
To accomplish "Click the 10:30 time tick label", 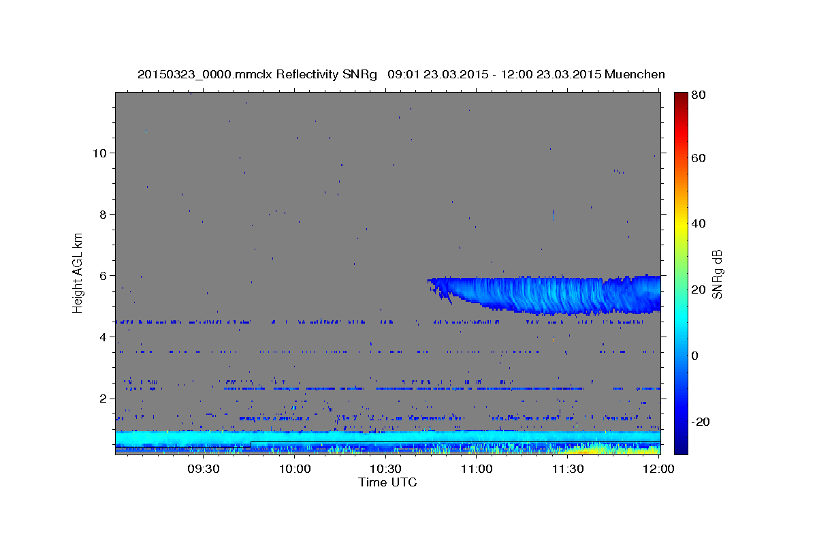I will tap(385, 469).
